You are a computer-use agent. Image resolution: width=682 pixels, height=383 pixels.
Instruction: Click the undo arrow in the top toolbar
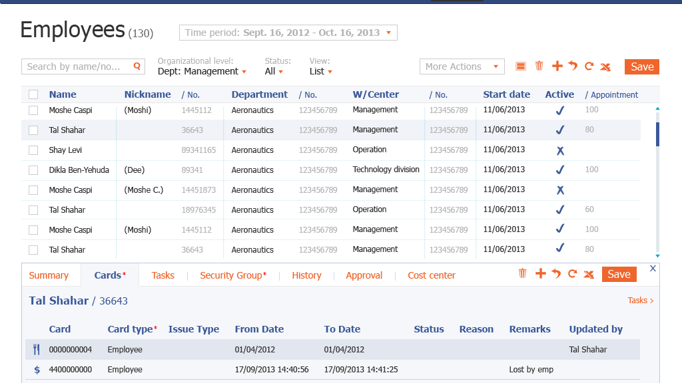[573, 66]
